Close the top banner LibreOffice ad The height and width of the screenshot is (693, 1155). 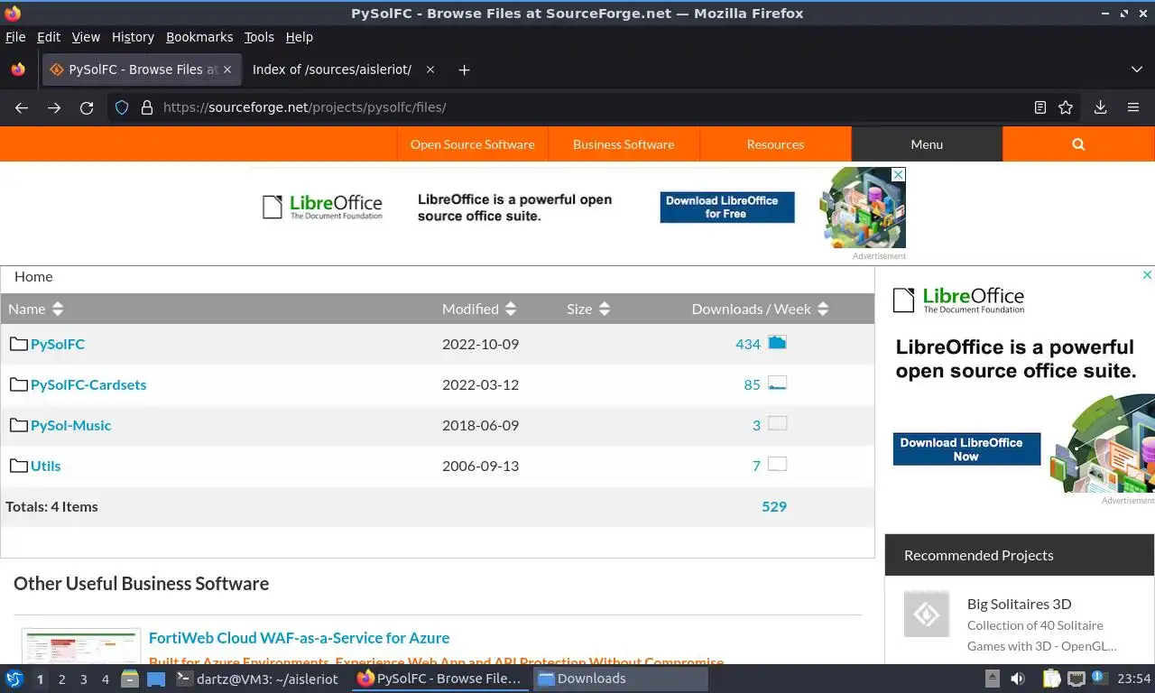point(898,174)
